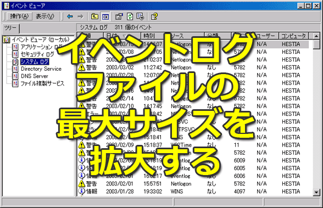Select DNS Server log in tree

tap(35, 76)
